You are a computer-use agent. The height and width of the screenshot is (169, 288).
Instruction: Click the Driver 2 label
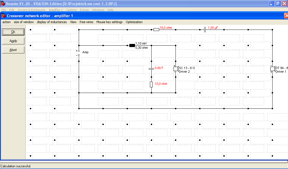tap(184, 72)
